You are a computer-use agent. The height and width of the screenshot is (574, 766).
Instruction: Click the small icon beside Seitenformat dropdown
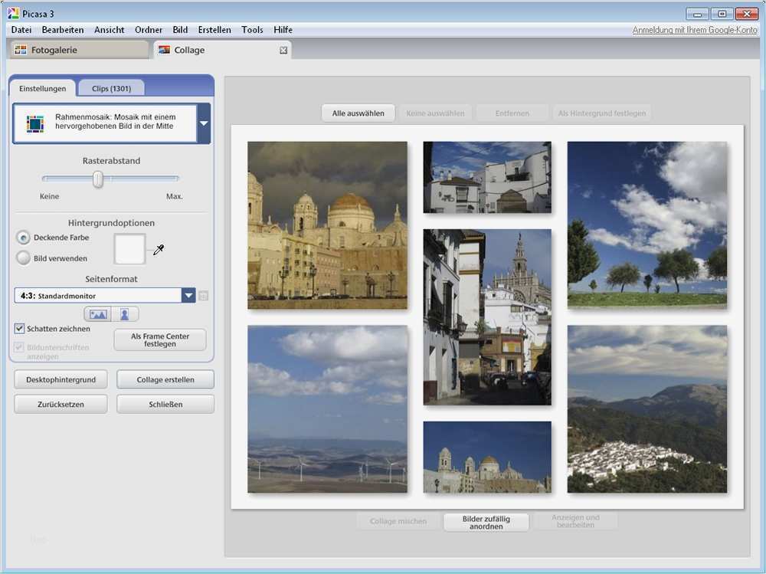[x=203, y=296]
